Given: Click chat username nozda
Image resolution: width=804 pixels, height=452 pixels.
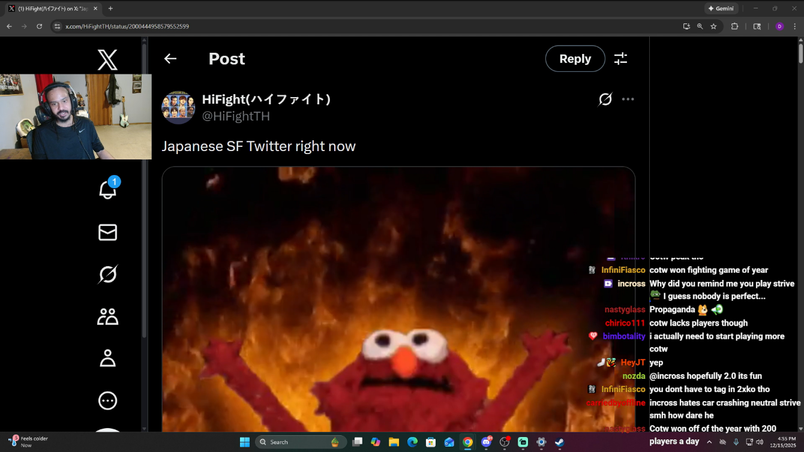Looking at the screenshot, I should (634, 376).
